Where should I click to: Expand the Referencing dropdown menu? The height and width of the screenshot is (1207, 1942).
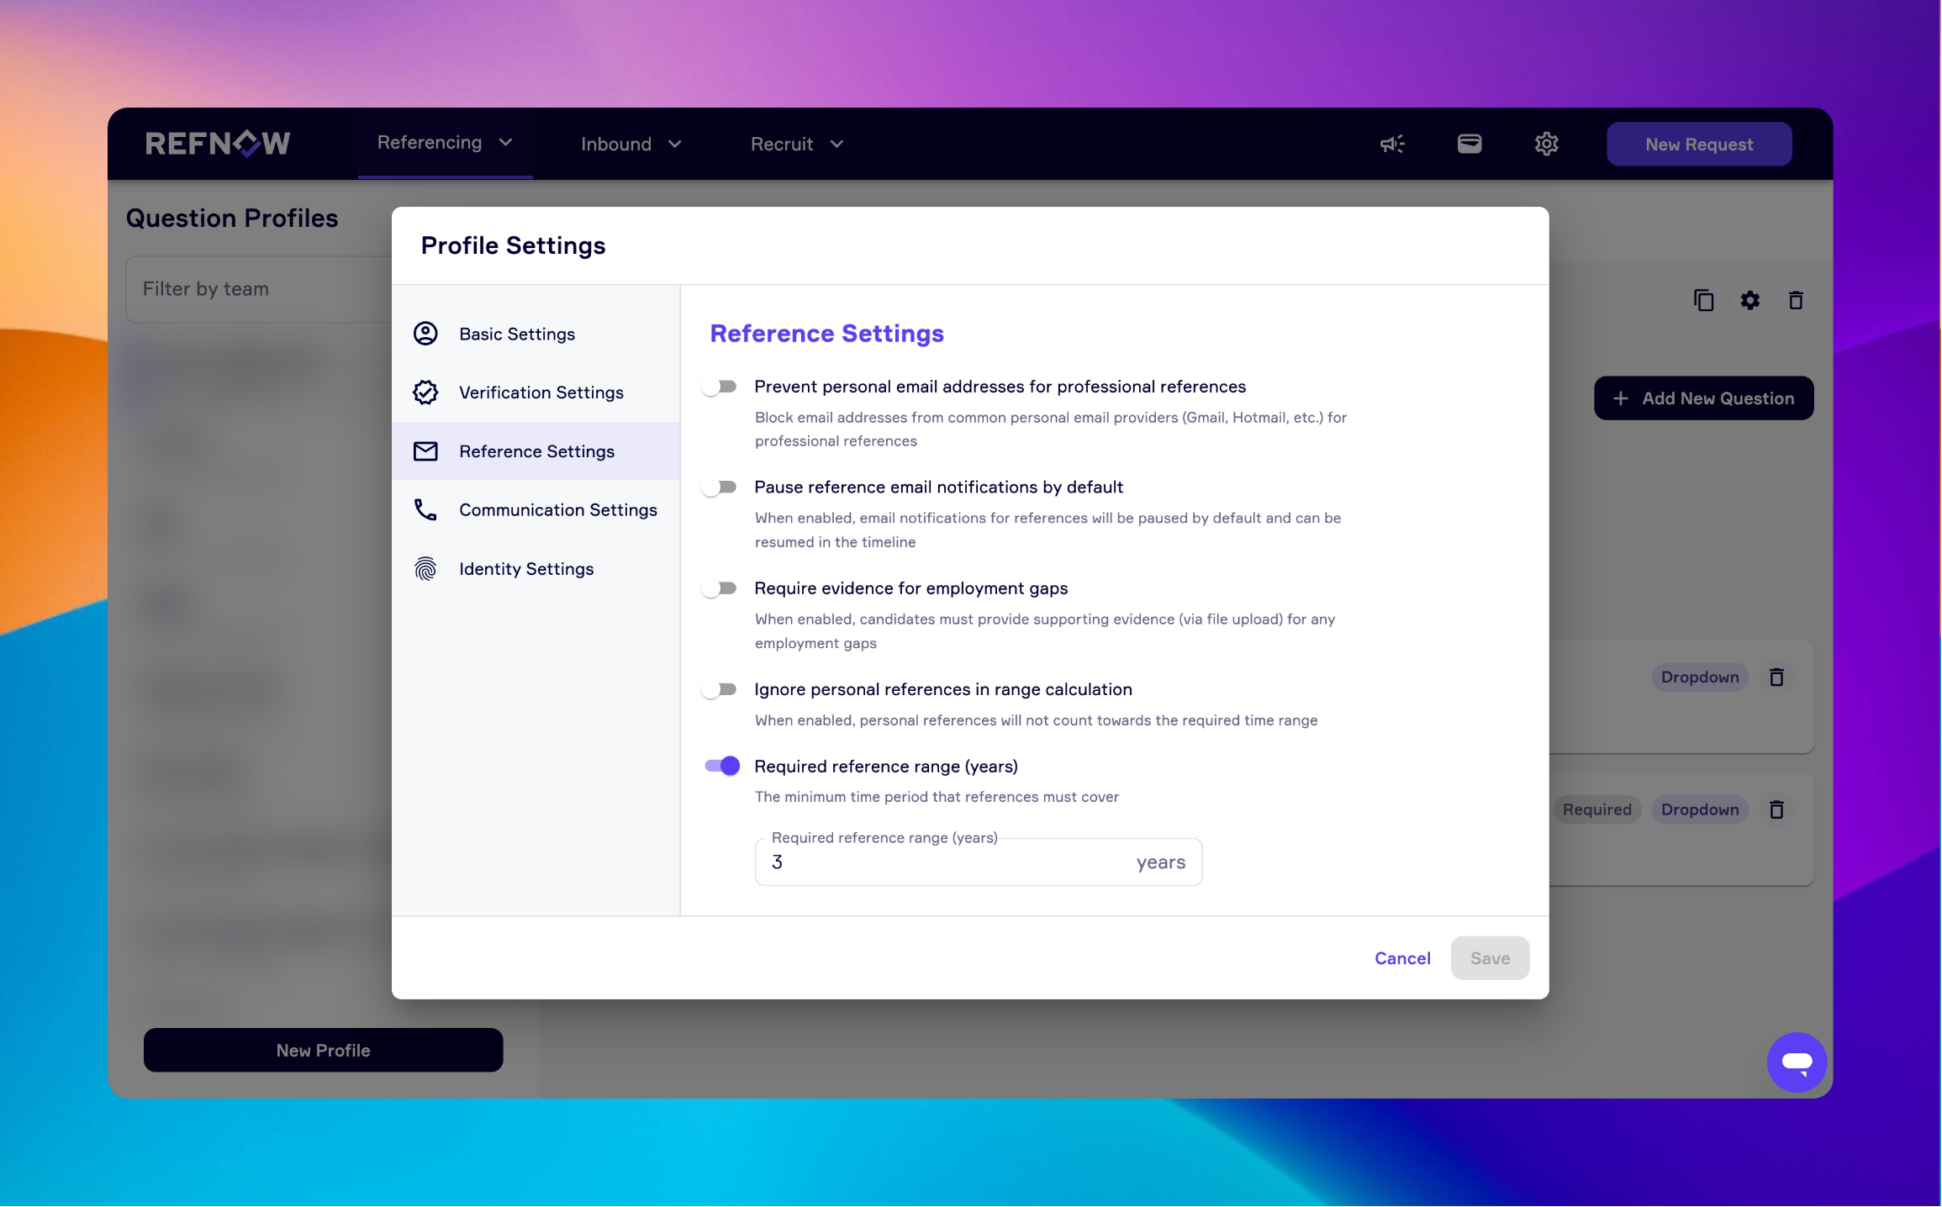point(445,143)
